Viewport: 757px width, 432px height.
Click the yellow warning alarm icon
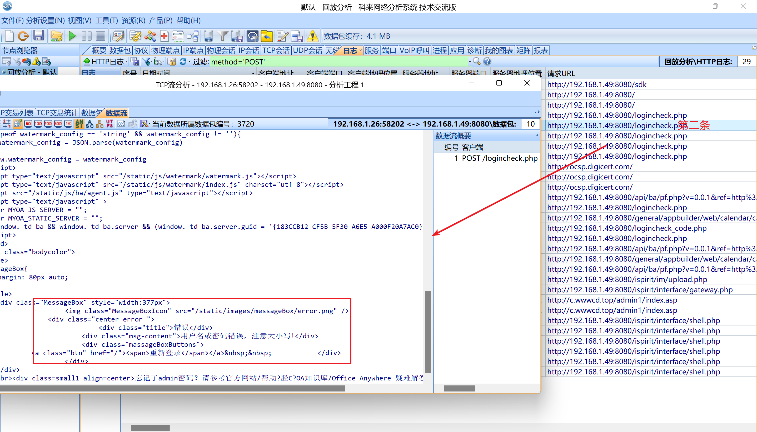click(312, 36)
